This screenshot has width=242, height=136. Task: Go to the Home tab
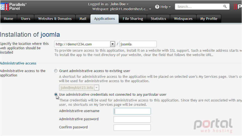(8, 19)
